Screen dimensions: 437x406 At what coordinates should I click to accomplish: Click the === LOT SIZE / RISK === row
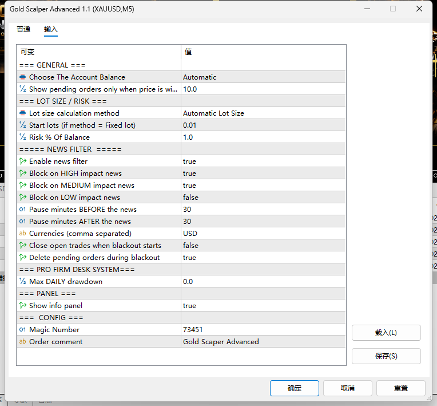coord(181,101)
